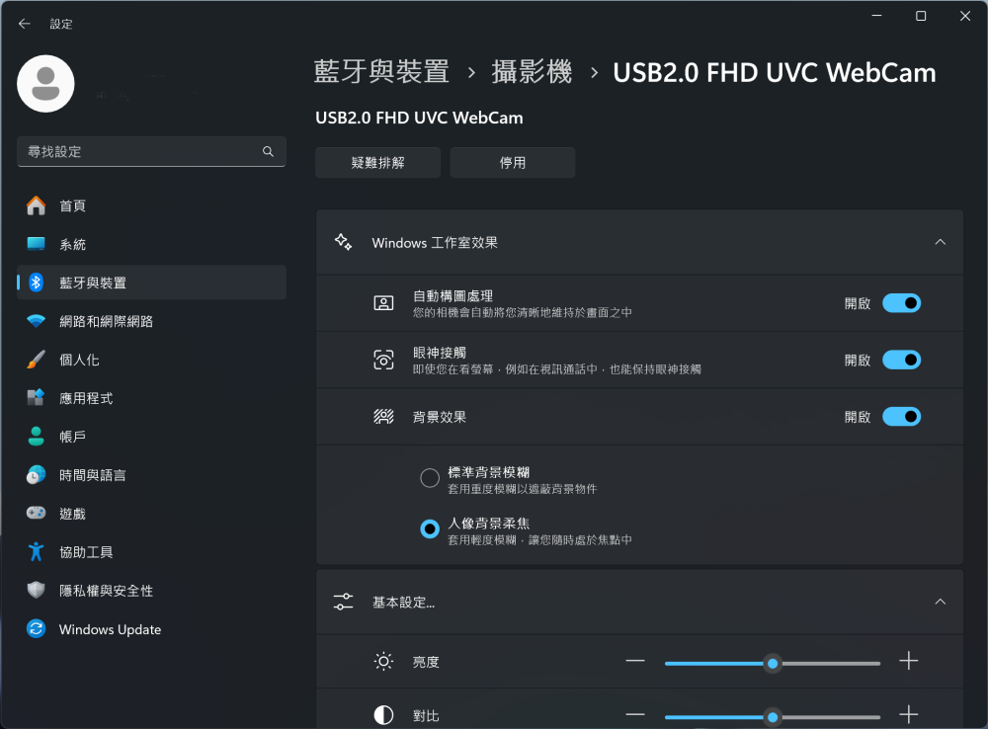Go to 首頁 in the sidebar
The height and width of the screenshot is (729, 988).
pos(152,205)
